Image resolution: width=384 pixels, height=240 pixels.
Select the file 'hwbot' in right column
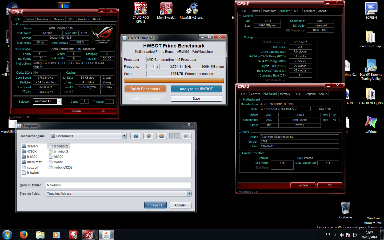tap(56, 162)
